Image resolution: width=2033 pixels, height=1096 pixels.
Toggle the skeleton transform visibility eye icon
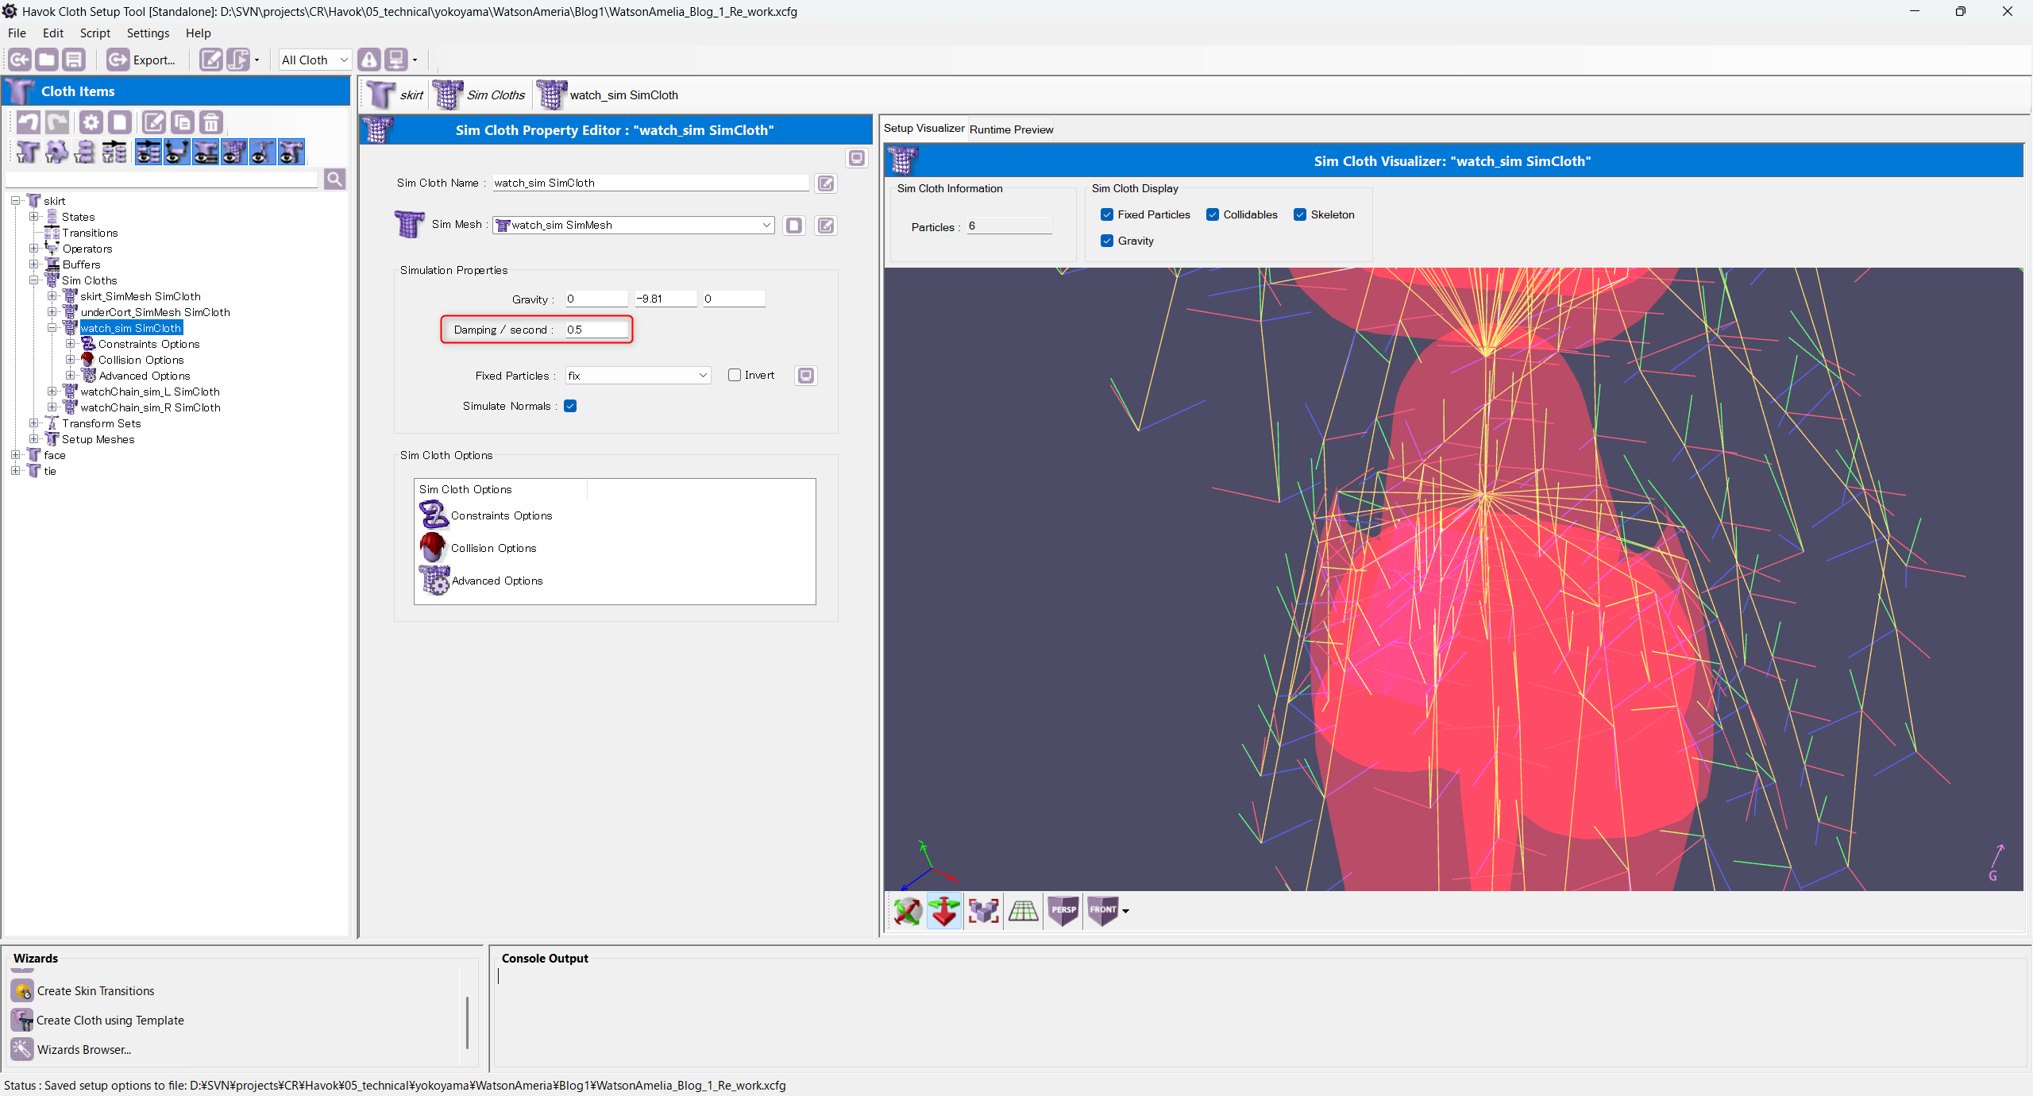tap(263, 152)
